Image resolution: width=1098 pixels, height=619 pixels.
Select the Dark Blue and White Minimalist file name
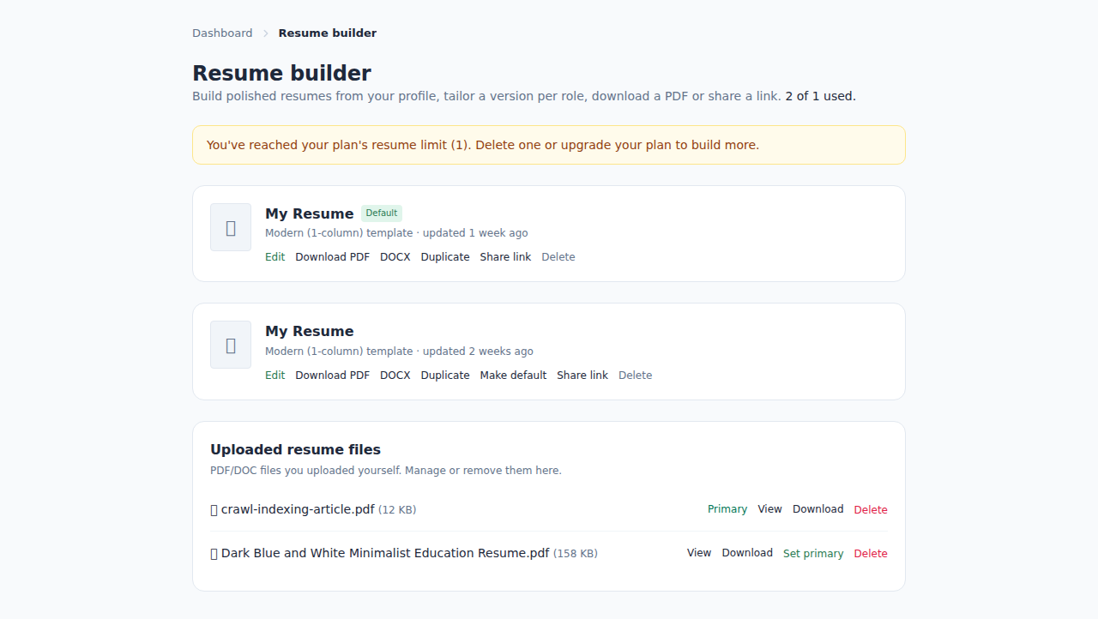coord(385,553)
